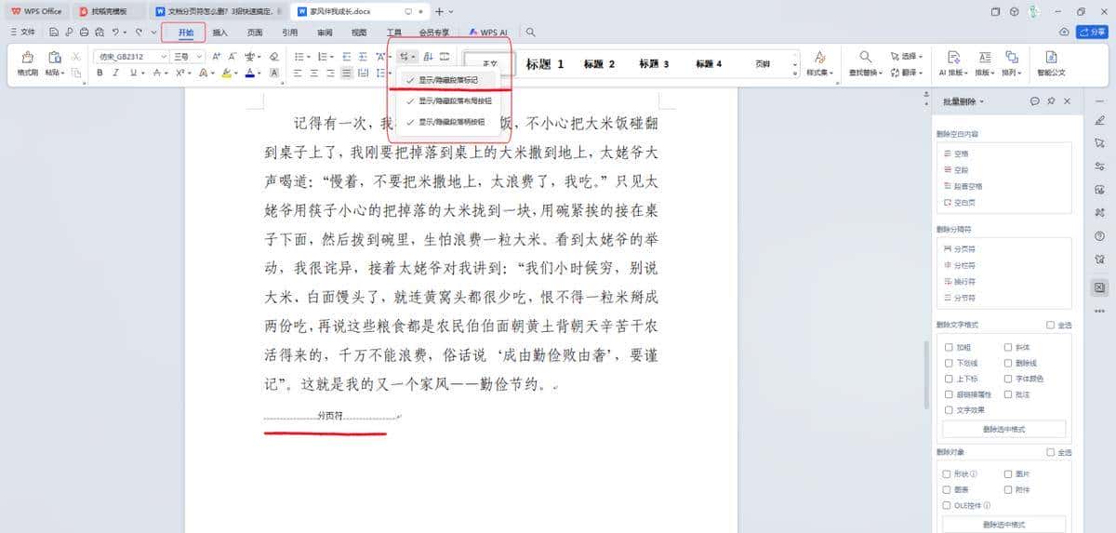The image size is (1116, 533).
Task: Open the 页面 ribbon tab
Action: pyautogui.click(x=255, y=32)
